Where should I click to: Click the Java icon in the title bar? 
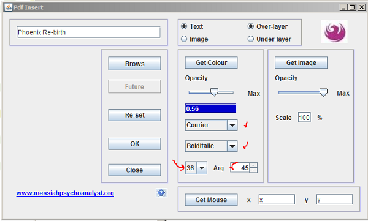pos(8,7)
